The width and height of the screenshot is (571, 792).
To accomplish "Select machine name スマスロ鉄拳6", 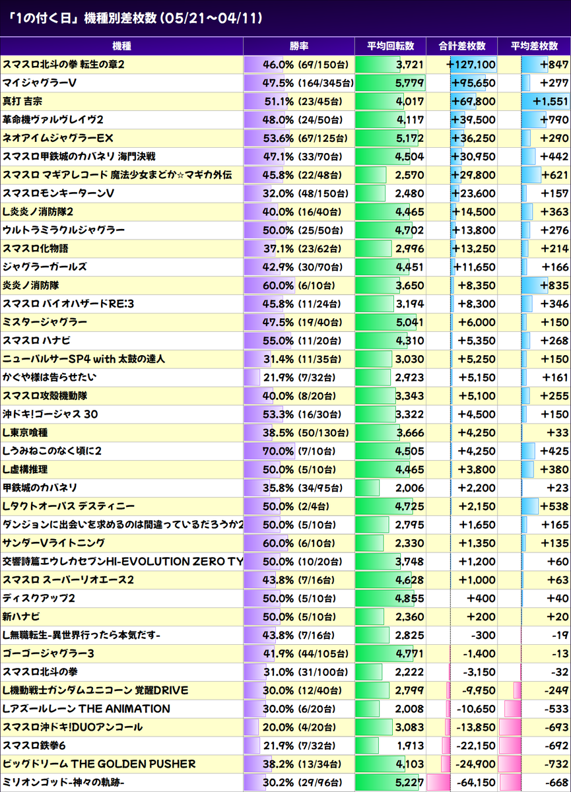I will pyautogui.click(x=35, y=746).
